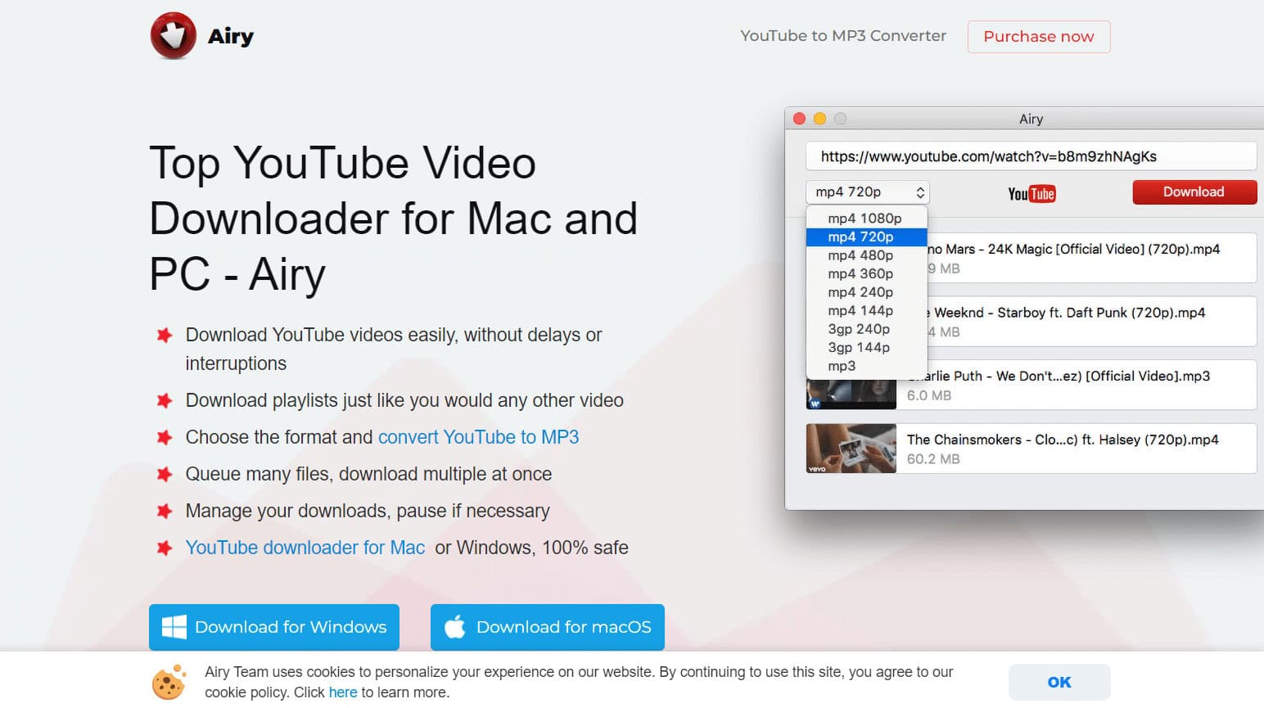Click the Purchase now button
This screenshot has width=1264, height=708.
click(x=1039, y=37)
